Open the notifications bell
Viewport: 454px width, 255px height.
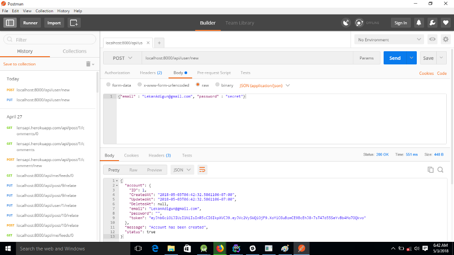click(419, 23)
